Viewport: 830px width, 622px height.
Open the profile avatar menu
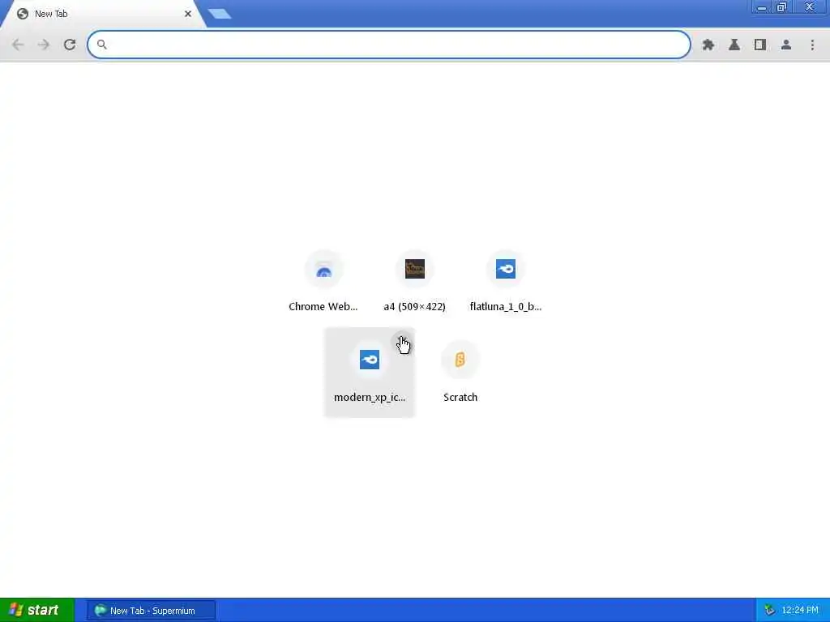point(786,45)
